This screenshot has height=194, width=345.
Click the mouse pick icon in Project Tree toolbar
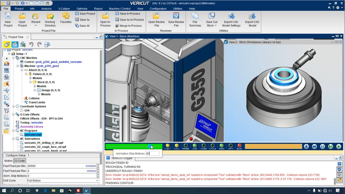coord(7,44)
